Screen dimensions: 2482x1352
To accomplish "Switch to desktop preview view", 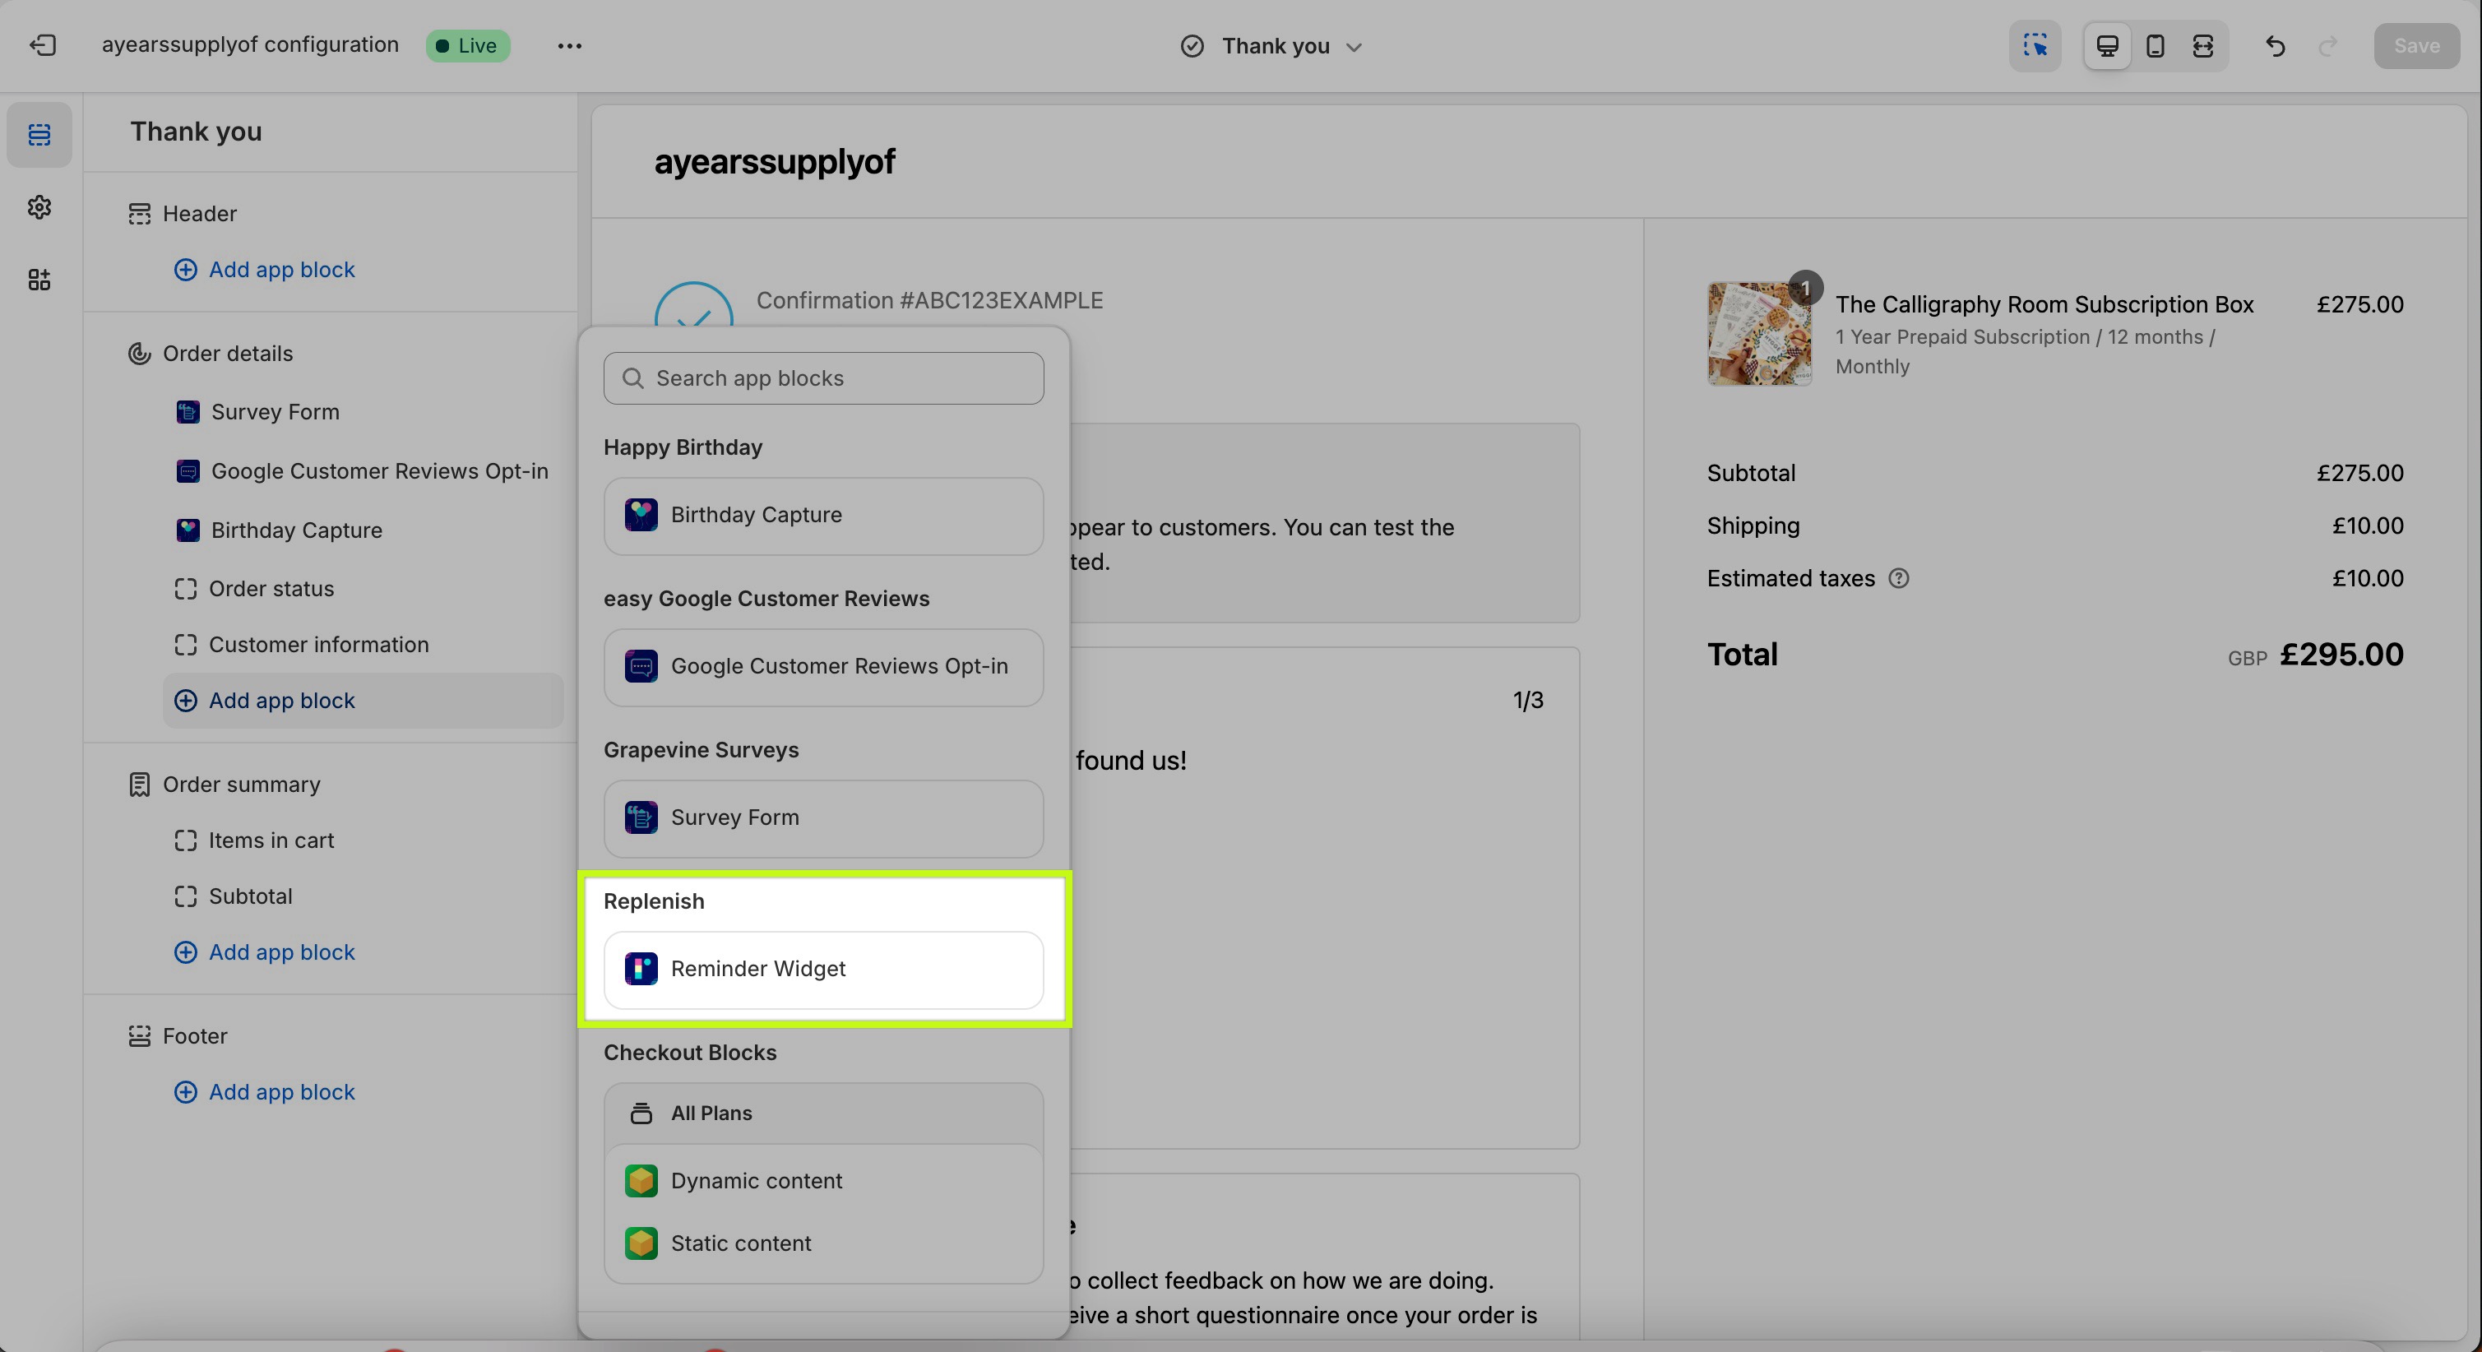I will (2107, 45).
